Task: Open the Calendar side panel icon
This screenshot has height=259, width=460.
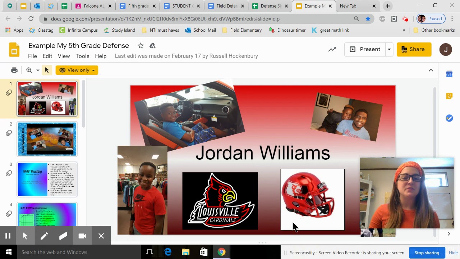Action: (449, 74)
